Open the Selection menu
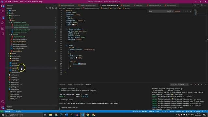The width and height of the screenshot is (208, 117). [15, 2]
